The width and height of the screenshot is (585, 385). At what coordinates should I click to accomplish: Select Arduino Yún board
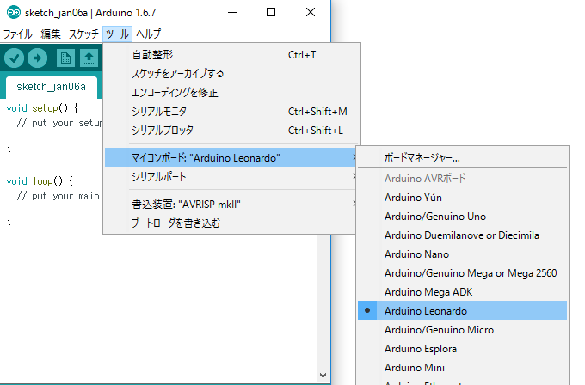coord(462,198)
